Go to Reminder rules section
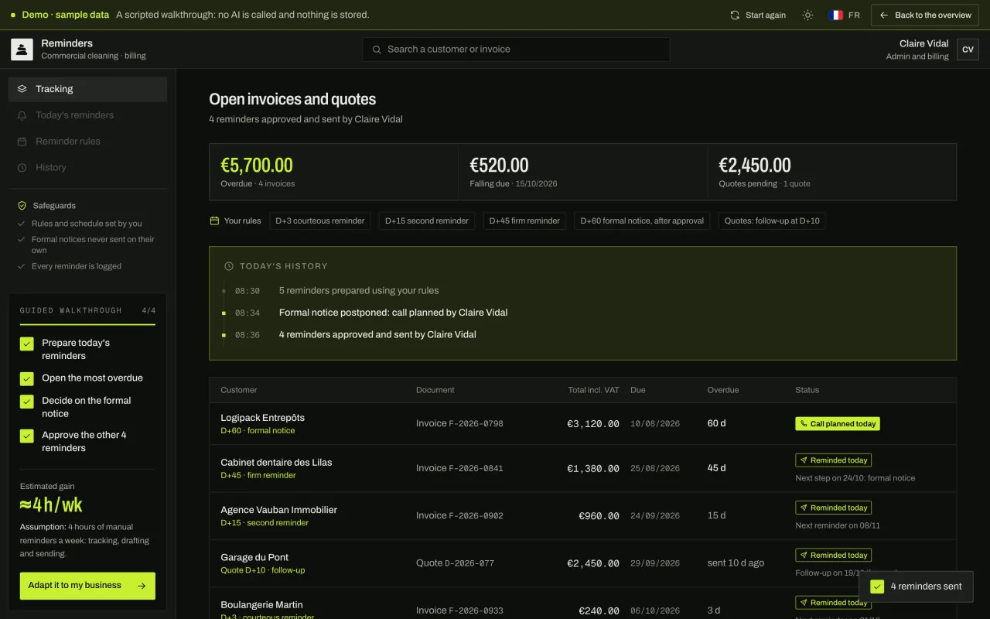The image size is (990, 619). coord(87,142)
